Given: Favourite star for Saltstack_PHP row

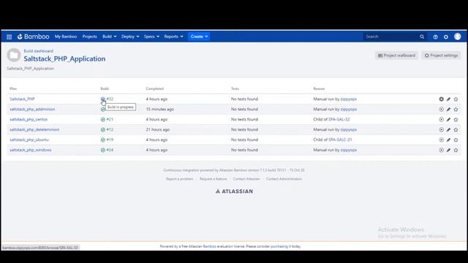Looking at the screenshot, I should pos(456,99).
